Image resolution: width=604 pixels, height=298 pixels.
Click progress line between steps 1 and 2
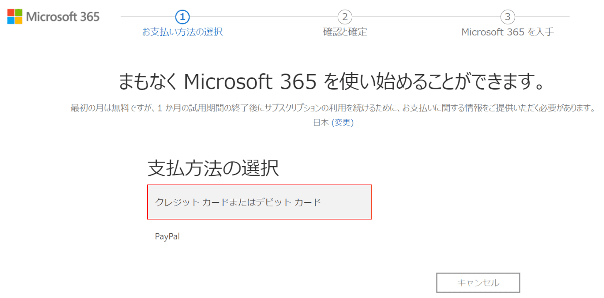263,17
